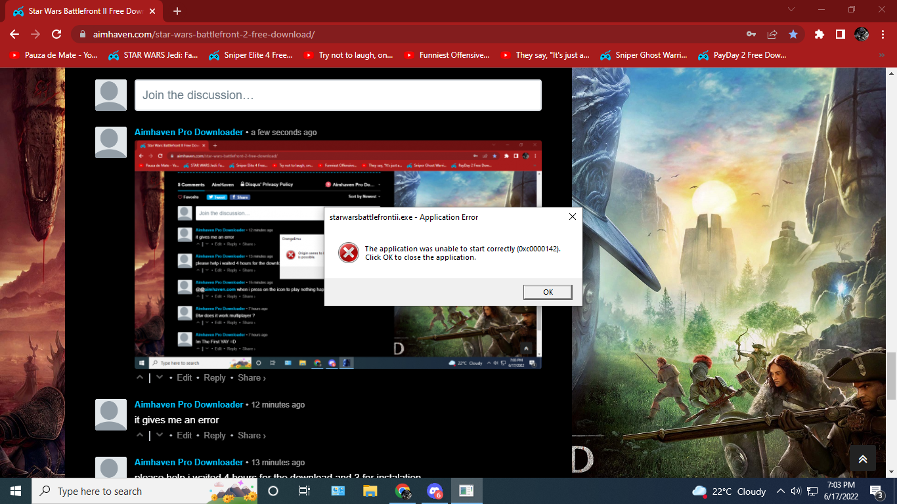Open author name of 13 minutes ago comment
Viewport: 897px width, 504px height.
tap(189, 462)
